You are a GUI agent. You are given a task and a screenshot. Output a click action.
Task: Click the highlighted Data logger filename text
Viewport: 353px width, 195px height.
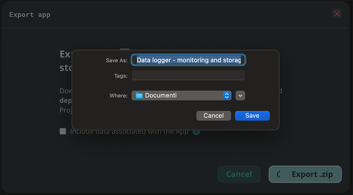189,60
